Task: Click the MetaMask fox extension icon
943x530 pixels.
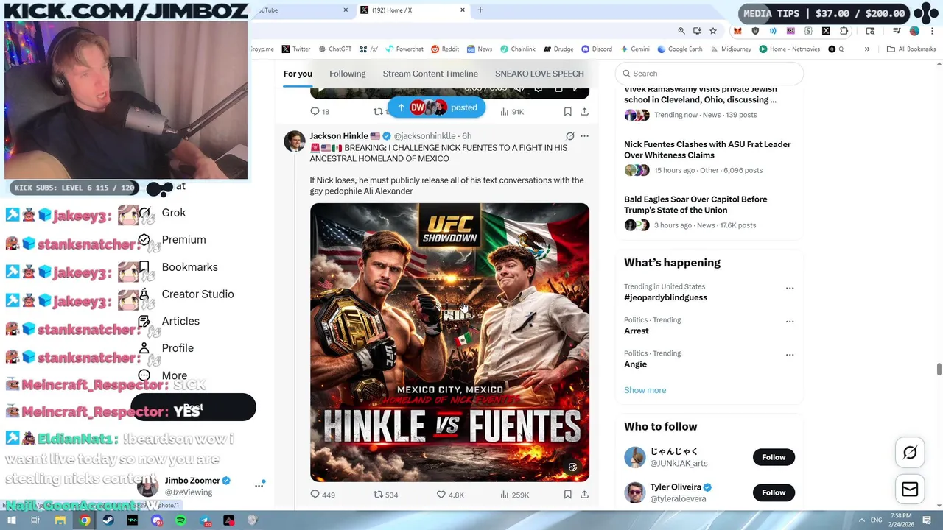Action: tap(737, 31)
